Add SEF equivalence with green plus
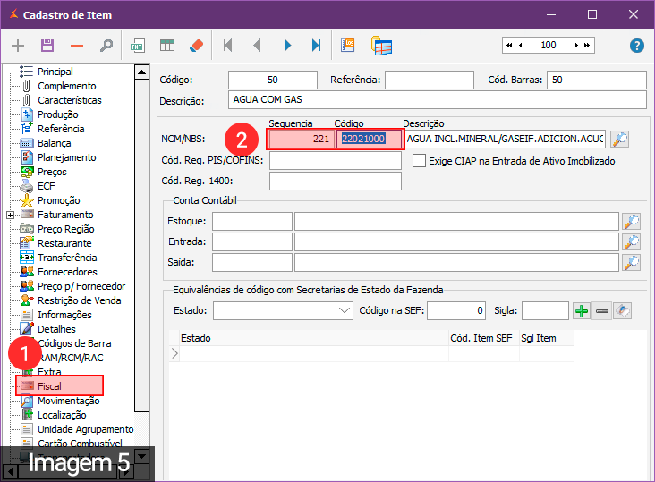This screenshot has height=482, width=655. [582, 311]
